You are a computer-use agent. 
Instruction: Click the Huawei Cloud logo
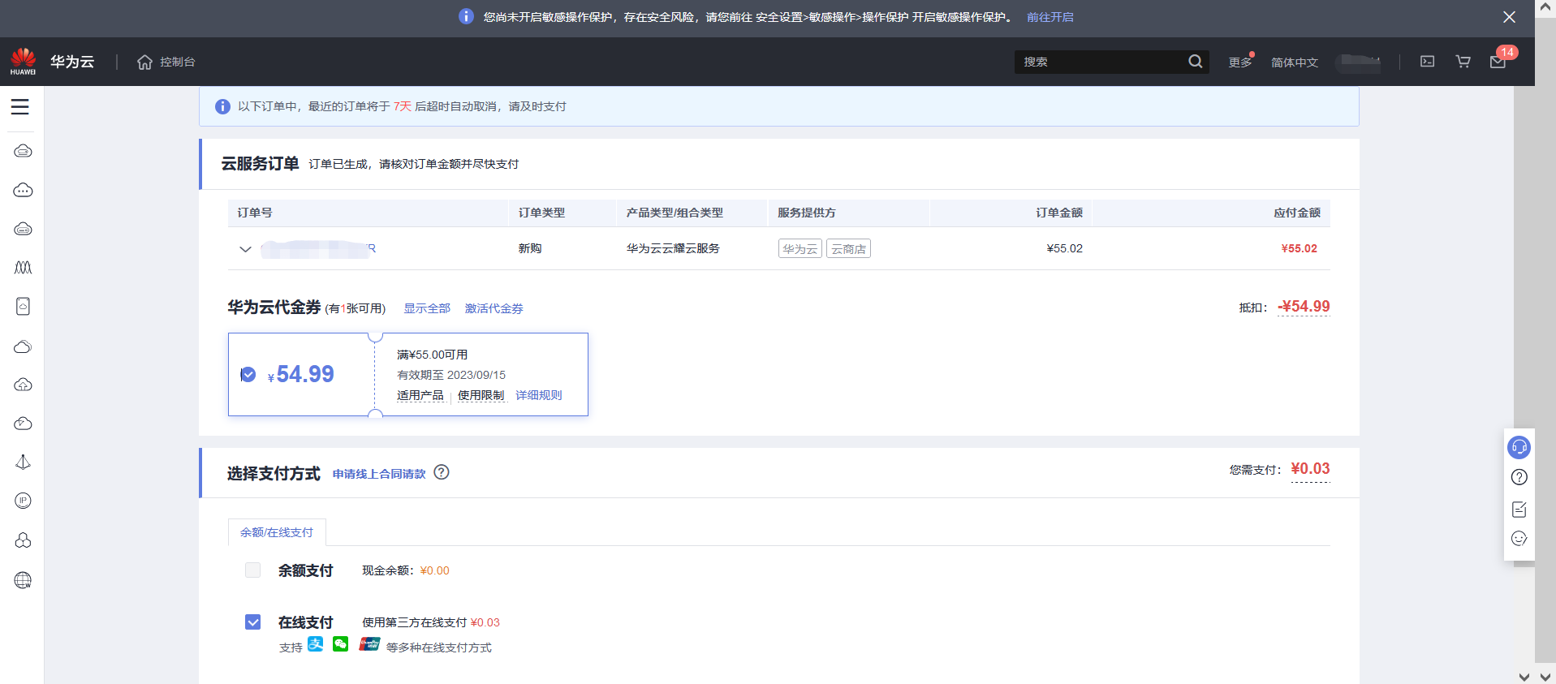click(23, 62)
